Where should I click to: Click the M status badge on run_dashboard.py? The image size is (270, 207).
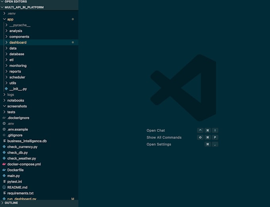tap(73, 199)
